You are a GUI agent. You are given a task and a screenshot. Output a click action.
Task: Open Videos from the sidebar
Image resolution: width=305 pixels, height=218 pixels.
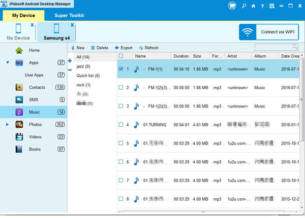point(35,136)
